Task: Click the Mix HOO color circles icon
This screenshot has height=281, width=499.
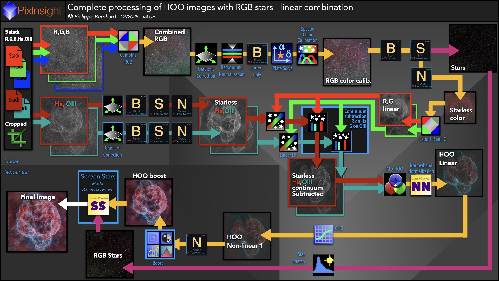Action: click(395, 184)
